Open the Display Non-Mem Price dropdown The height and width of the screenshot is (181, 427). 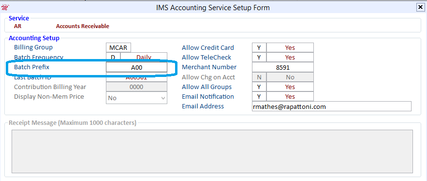coord(136,98)
